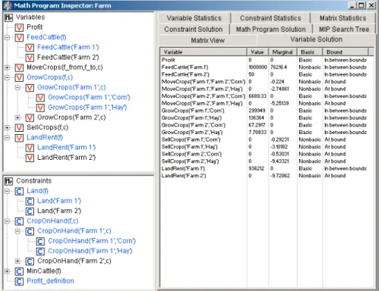Click the V icon for LandRent(f)
Image resolution: width=381 pixels, height=291 pixels.
click(x=19, y=138)
